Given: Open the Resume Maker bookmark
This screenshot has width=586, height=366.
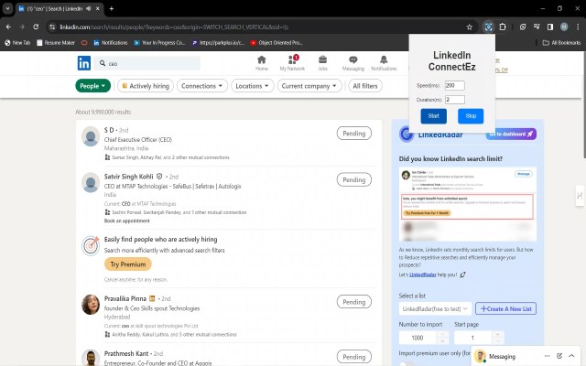Looking at the screenshot, I should point(56,43).
